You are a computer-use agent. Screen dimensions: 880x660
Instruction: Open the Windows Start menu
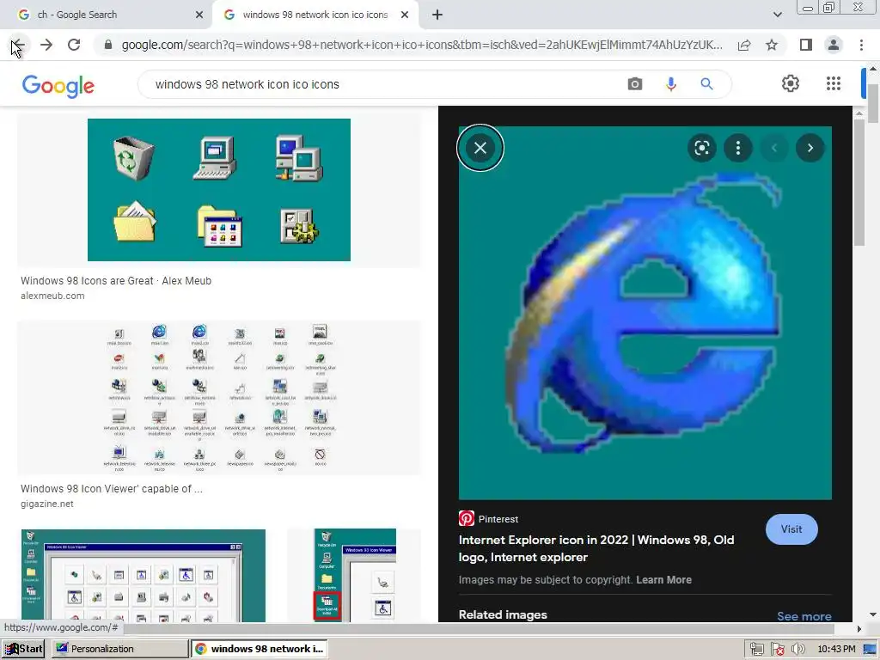(x=24, y=649)
